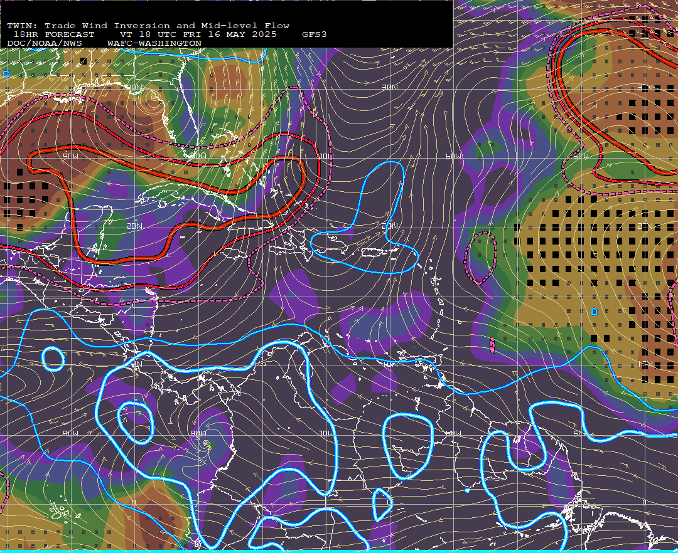Click the 90W label over the Gulf of Mexico
The image size is (678, 553).
tap(70, 156)
